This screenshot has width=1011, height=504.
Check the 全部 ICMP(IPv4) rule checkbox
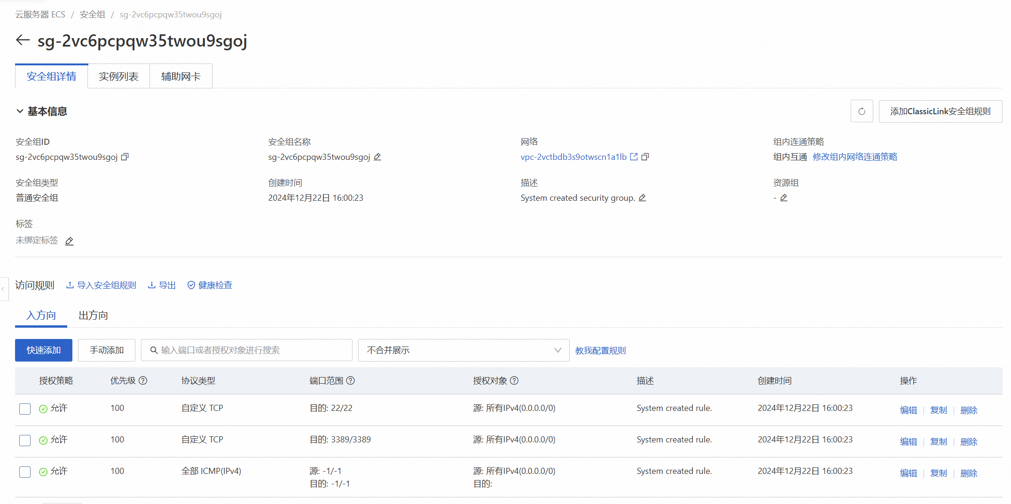pos(25,472)
